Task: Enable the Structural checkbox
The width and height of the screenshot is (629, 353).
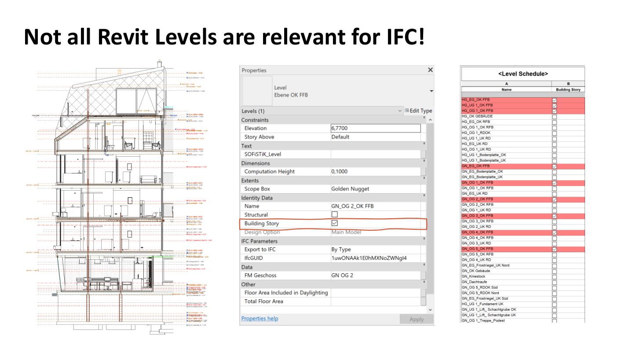Action: pyautogui.click(x=335, y=214)
